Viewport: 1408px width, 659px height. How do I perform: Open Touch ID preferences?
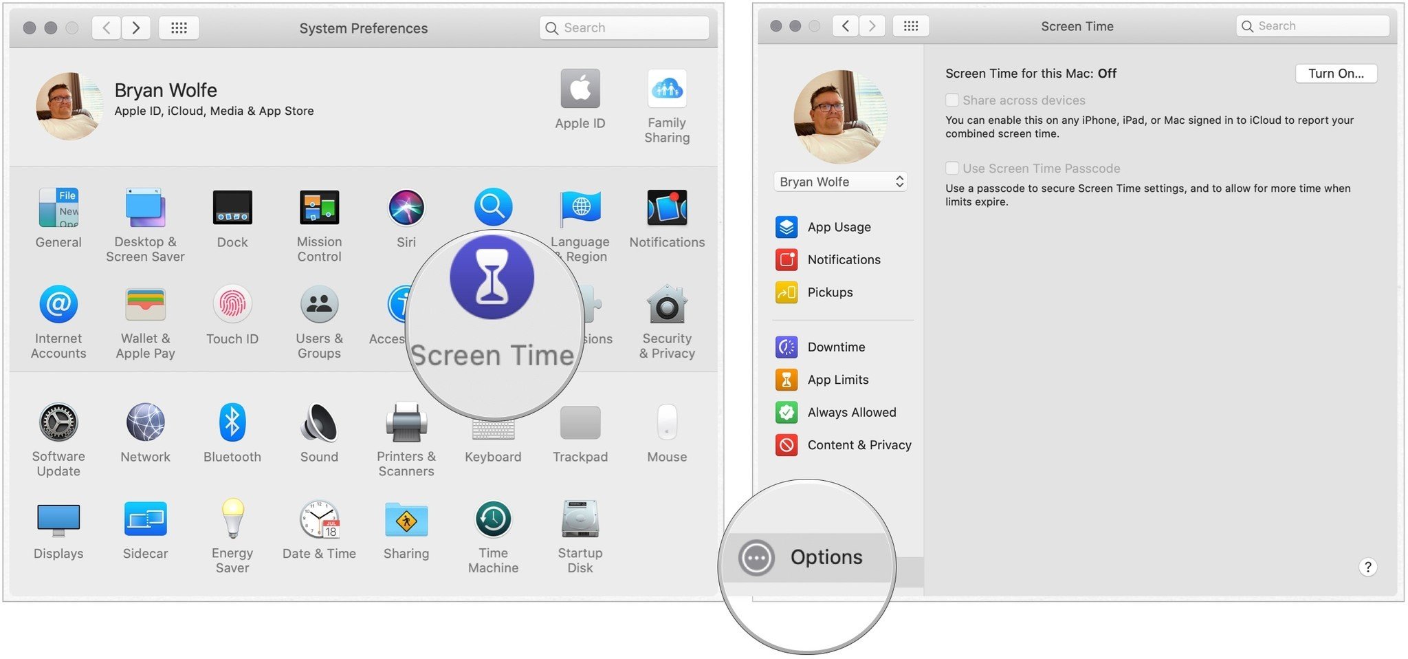[232, 315]
